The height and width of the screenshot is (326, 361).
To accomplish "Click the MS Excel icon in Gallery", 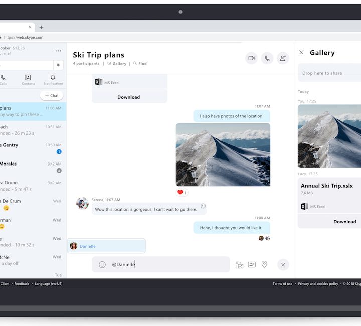I will 305,206.
